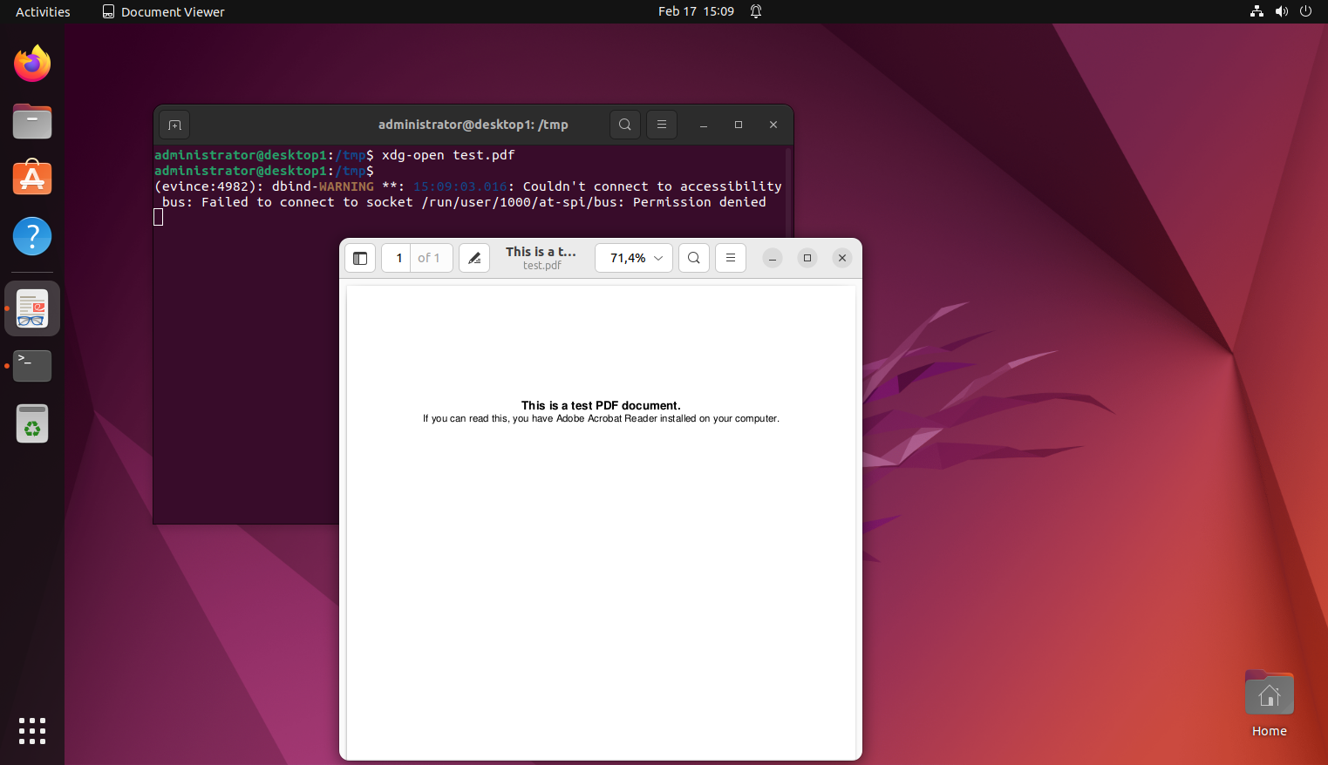Open the Home folder on the desktop
Image resolution: width=1328 pixels, height=765 pixels.
[x=1269, y=693]
